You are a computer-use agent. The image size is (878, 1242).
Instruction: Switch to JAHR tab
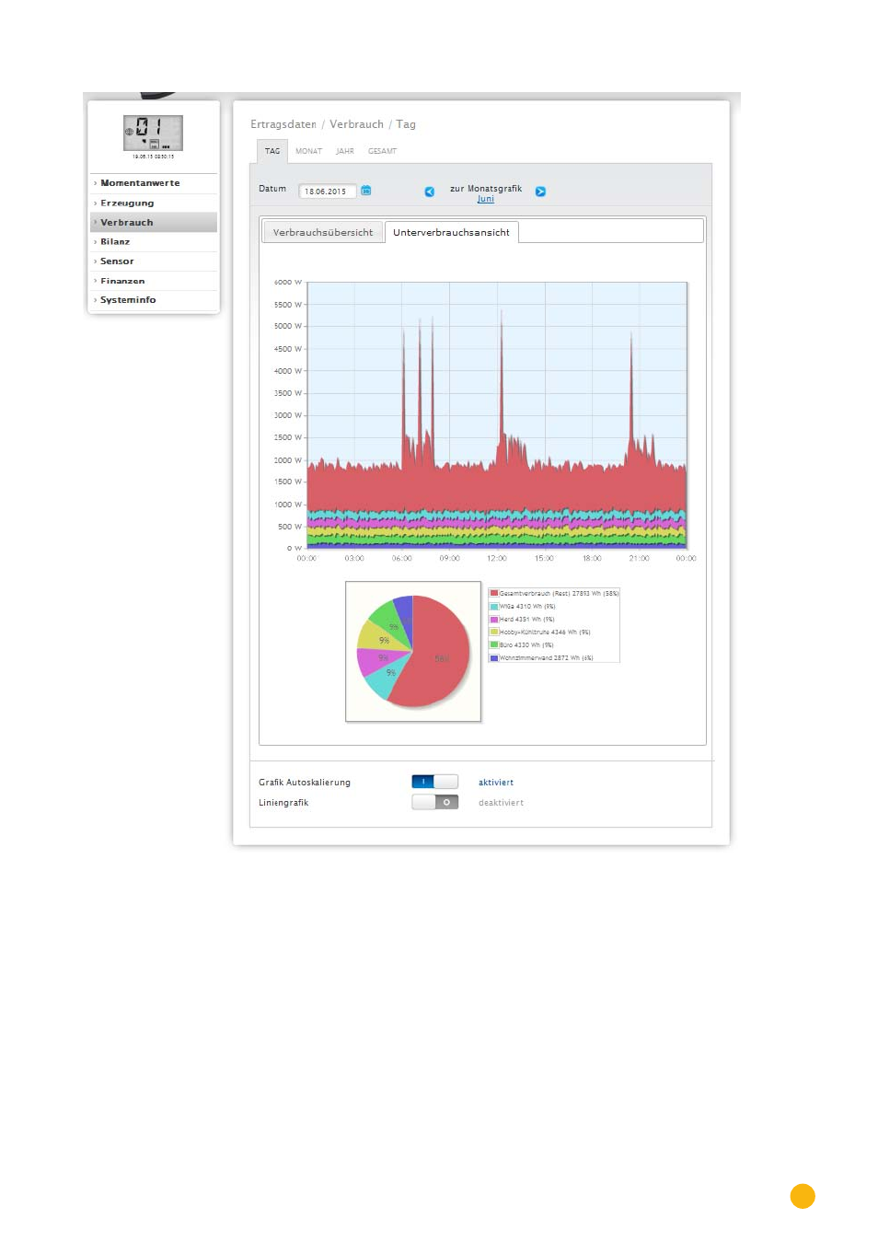point(345,151)
